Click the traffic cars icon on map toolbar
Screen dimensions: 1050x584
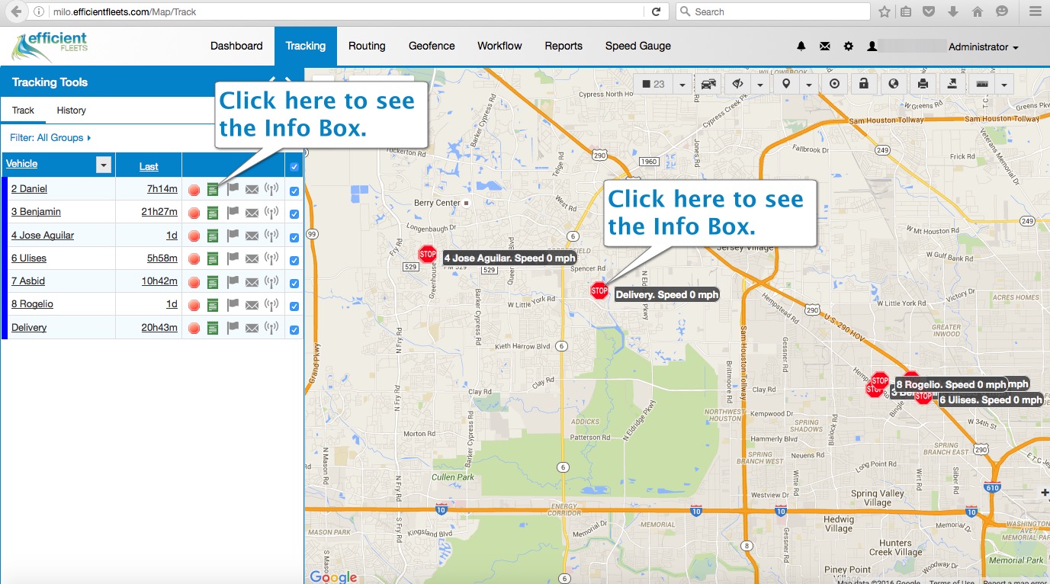(708, 84)
